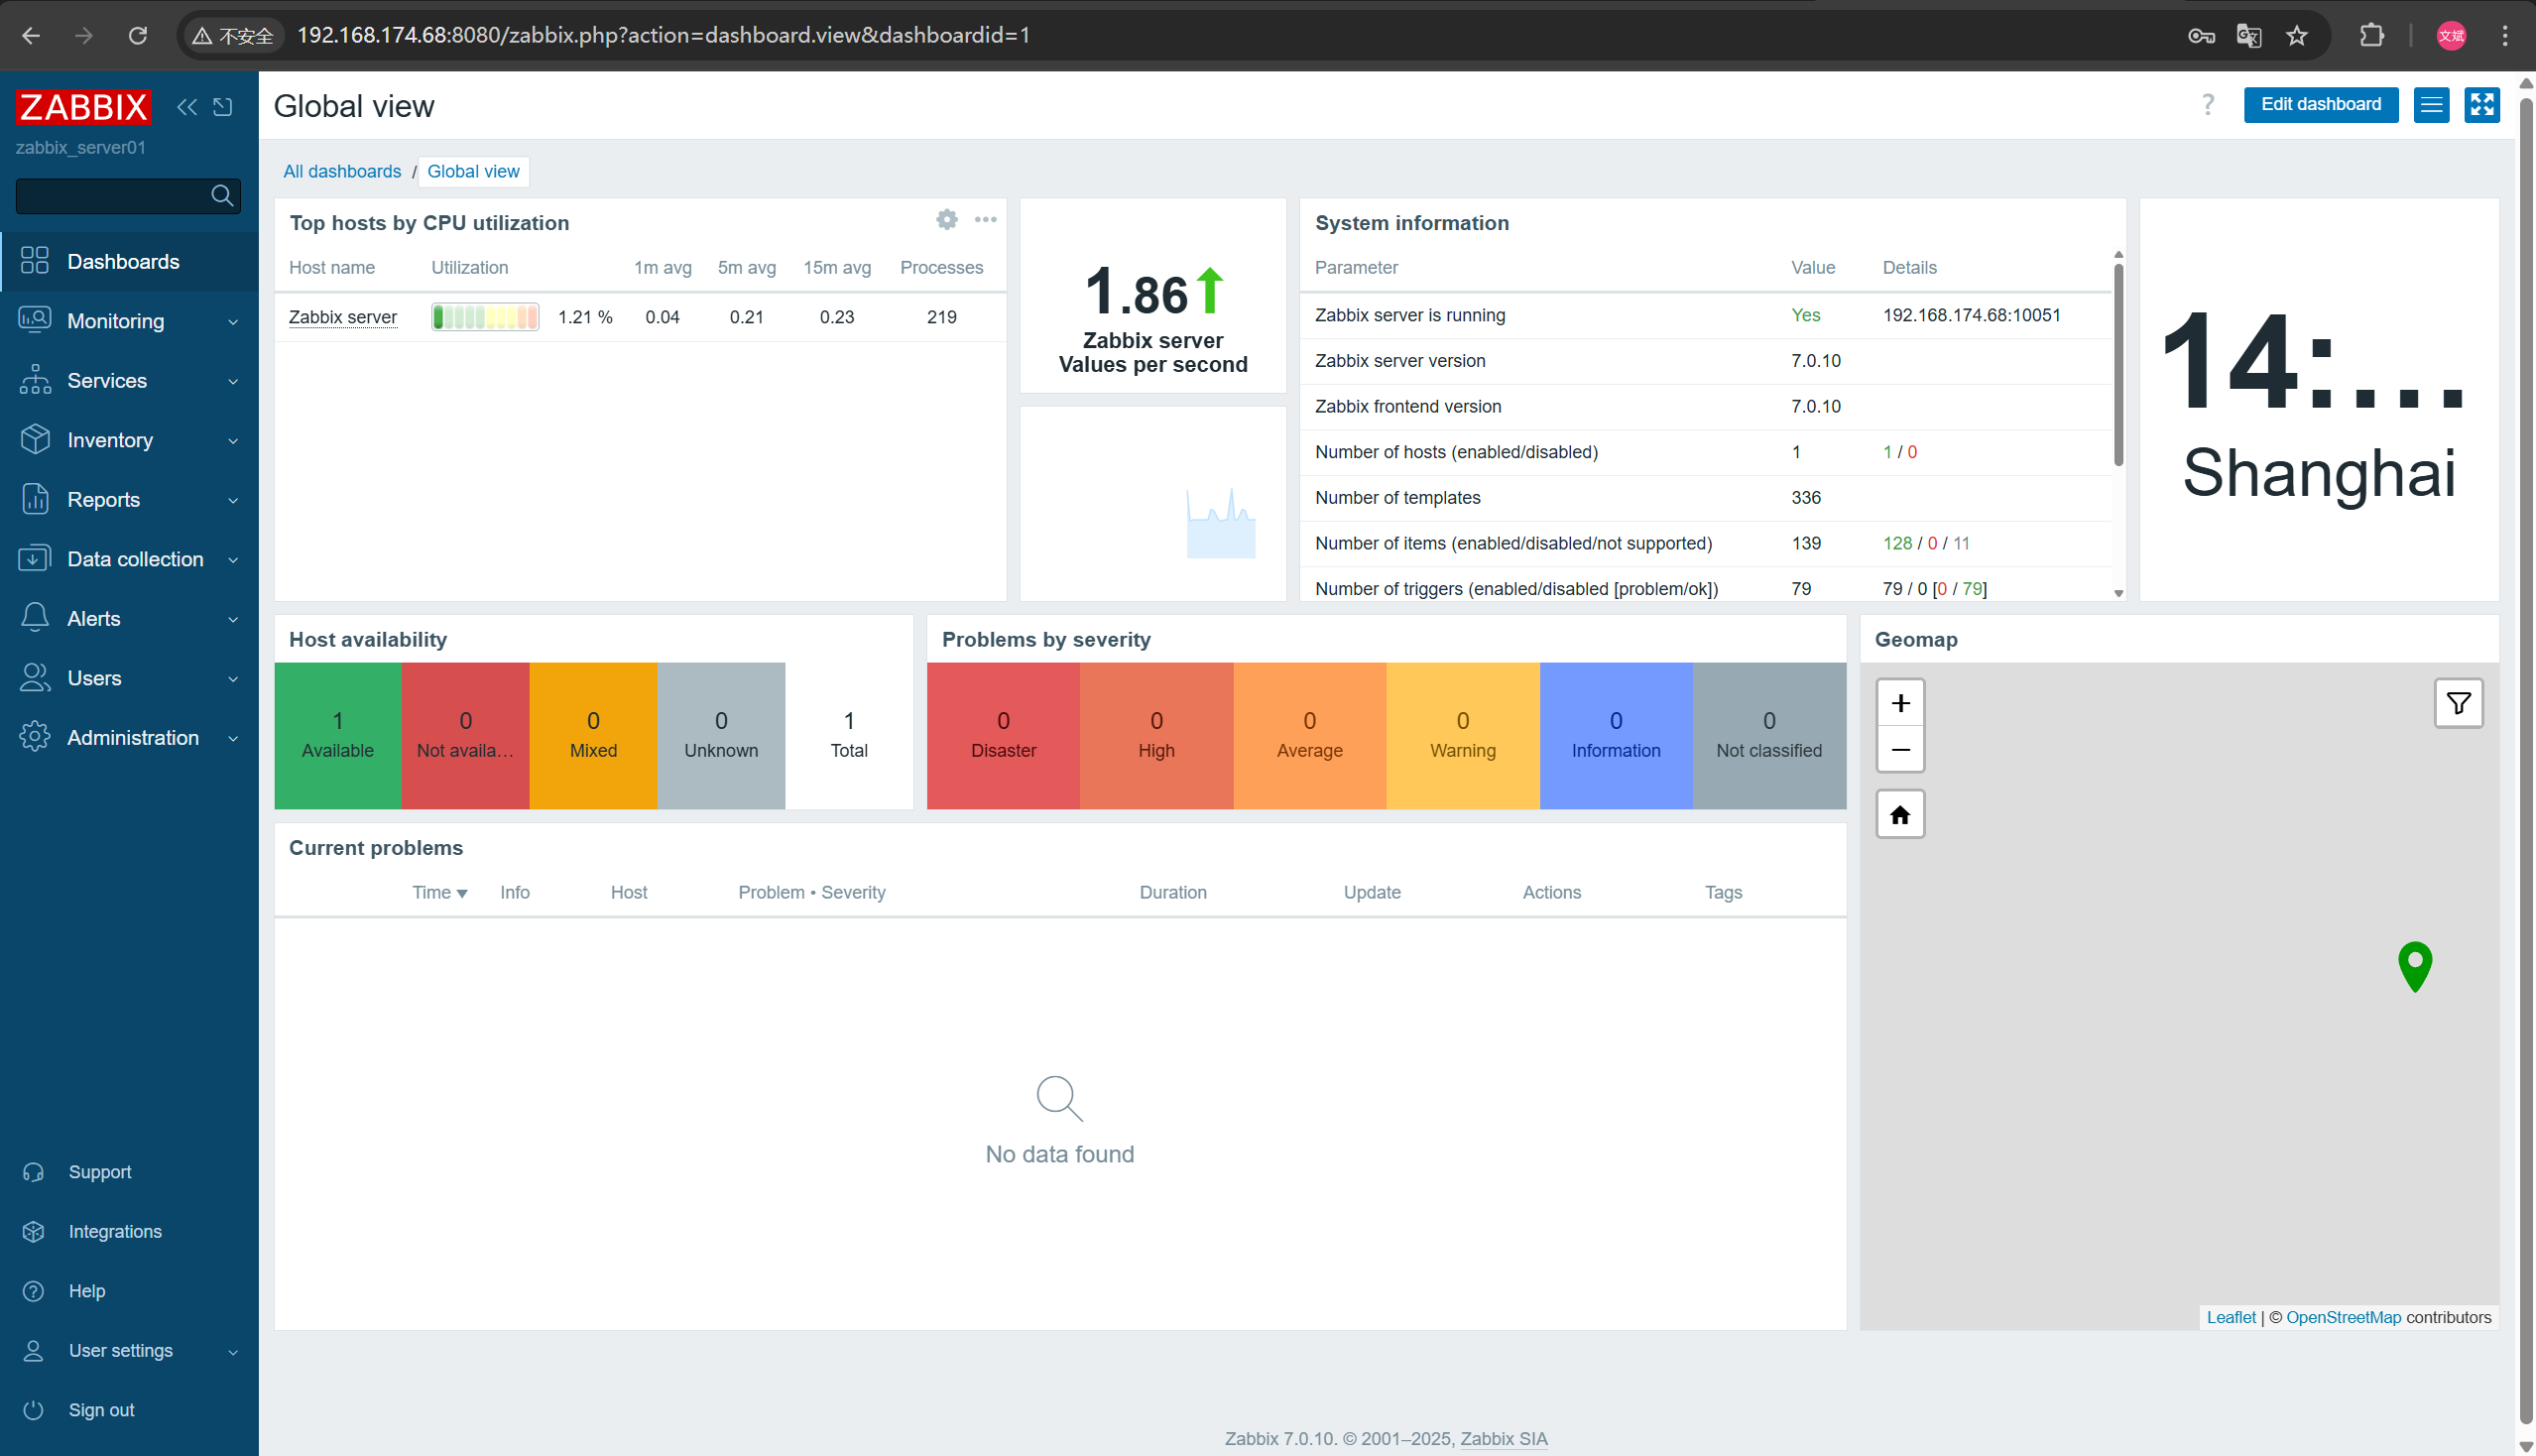
Task: Open Chrome three-dot menu
Action: coord(2505,35)
